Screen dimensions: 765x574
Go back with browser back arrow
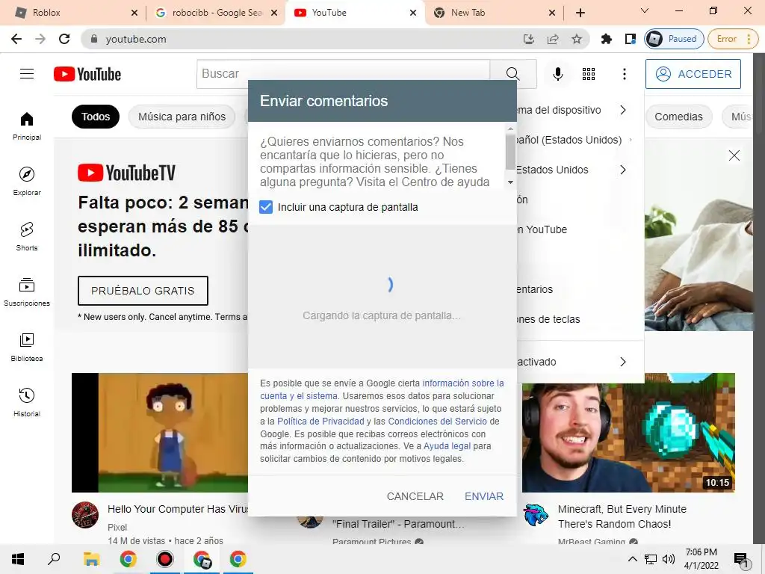[x=16, y=39]
